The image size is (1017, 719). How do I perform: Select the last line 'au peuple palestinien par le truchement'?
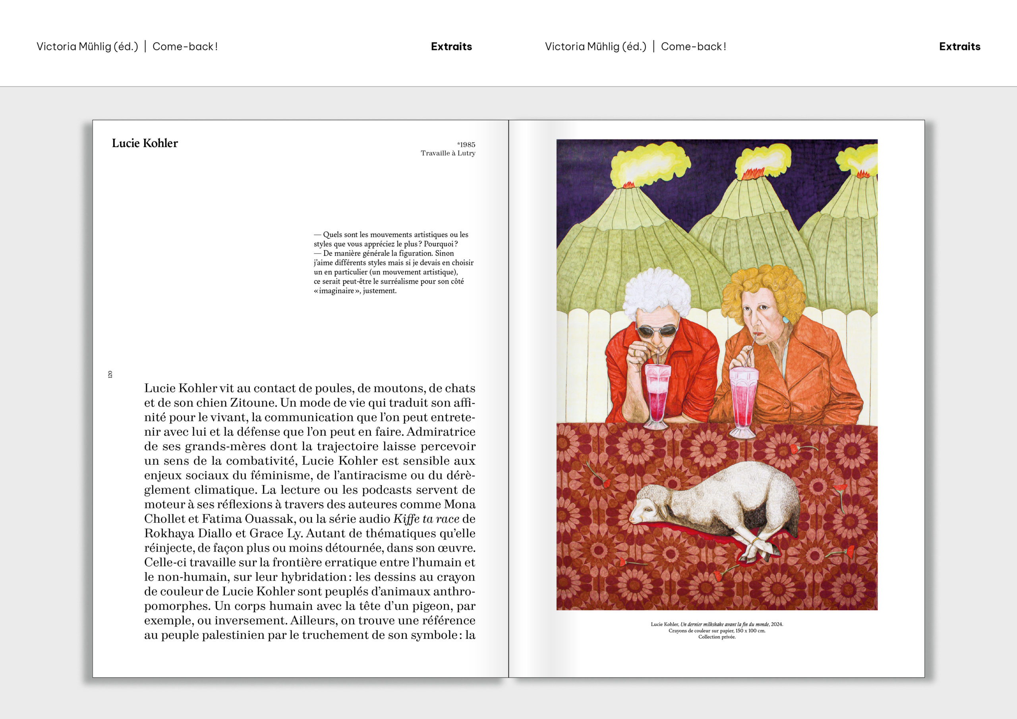point(309,635)
